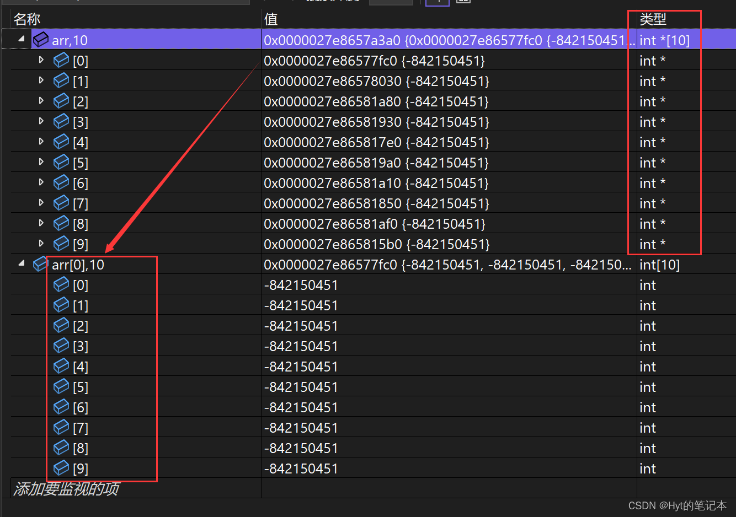736x517 pixels.
Task: Select the arr[0],10 name text
Action: coord(78,265)
